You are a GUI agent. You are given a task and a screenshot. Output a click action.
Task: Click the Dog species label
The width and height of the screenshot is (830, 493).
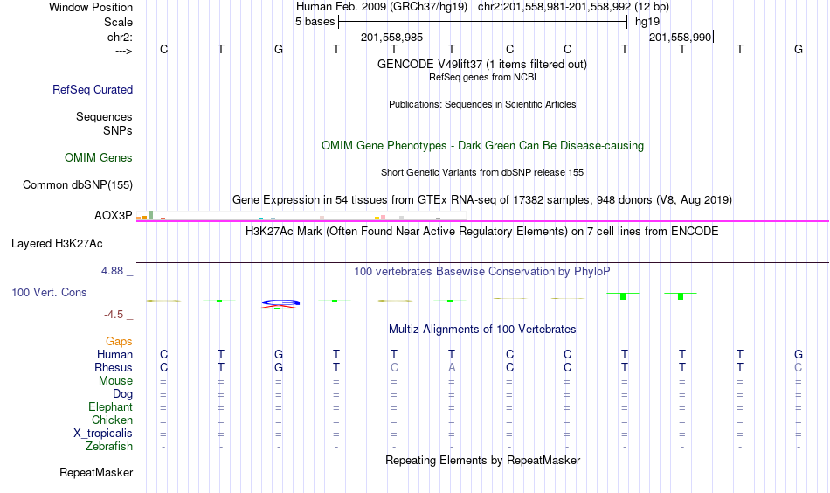[x=123, y=394]
